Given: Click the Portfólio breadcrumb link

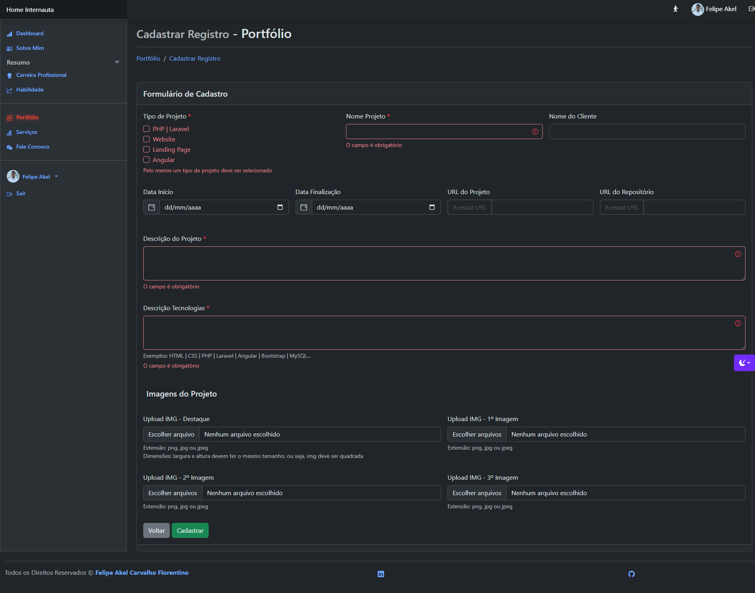Looking at the screenshot, I should [x=148, y=58].
